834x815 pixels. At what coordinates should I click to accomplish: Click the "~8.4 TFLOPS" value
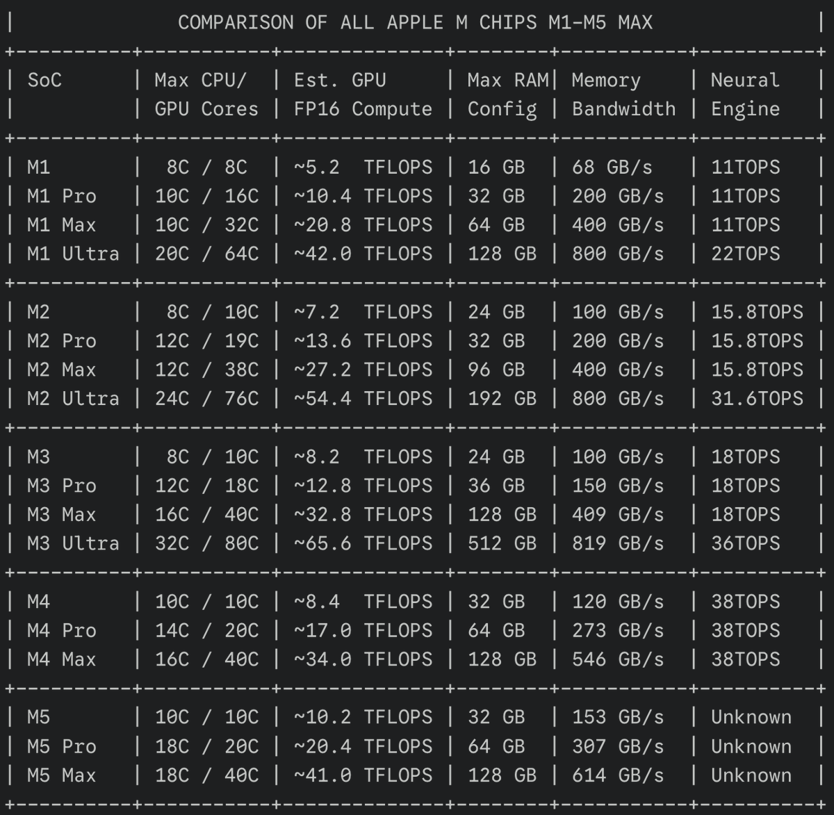(x=363, y=601)
